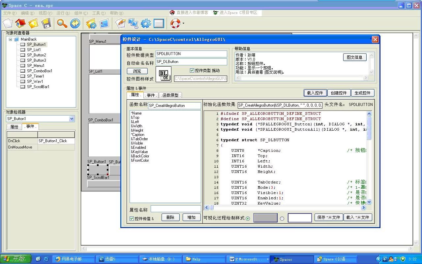Click the 生成控件 button

click(x=363, y=93)
